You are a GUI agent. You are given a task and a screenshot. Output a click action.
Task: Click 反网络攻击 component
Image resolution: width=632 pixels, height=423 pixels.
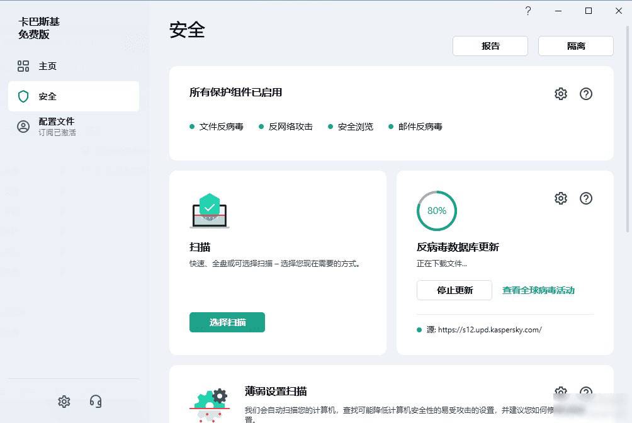tap(286, 127)
